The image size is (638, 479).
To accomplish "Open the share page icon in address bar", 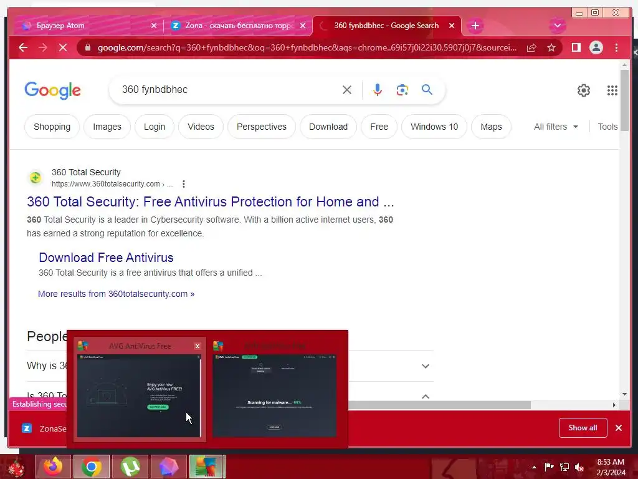I will click(531, 47).
